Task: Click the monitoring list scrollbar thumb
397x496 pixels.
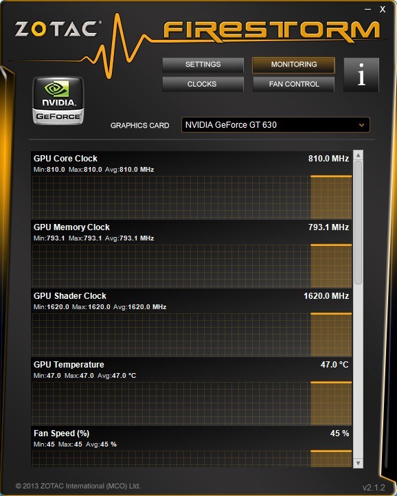Action: [358, 223]
